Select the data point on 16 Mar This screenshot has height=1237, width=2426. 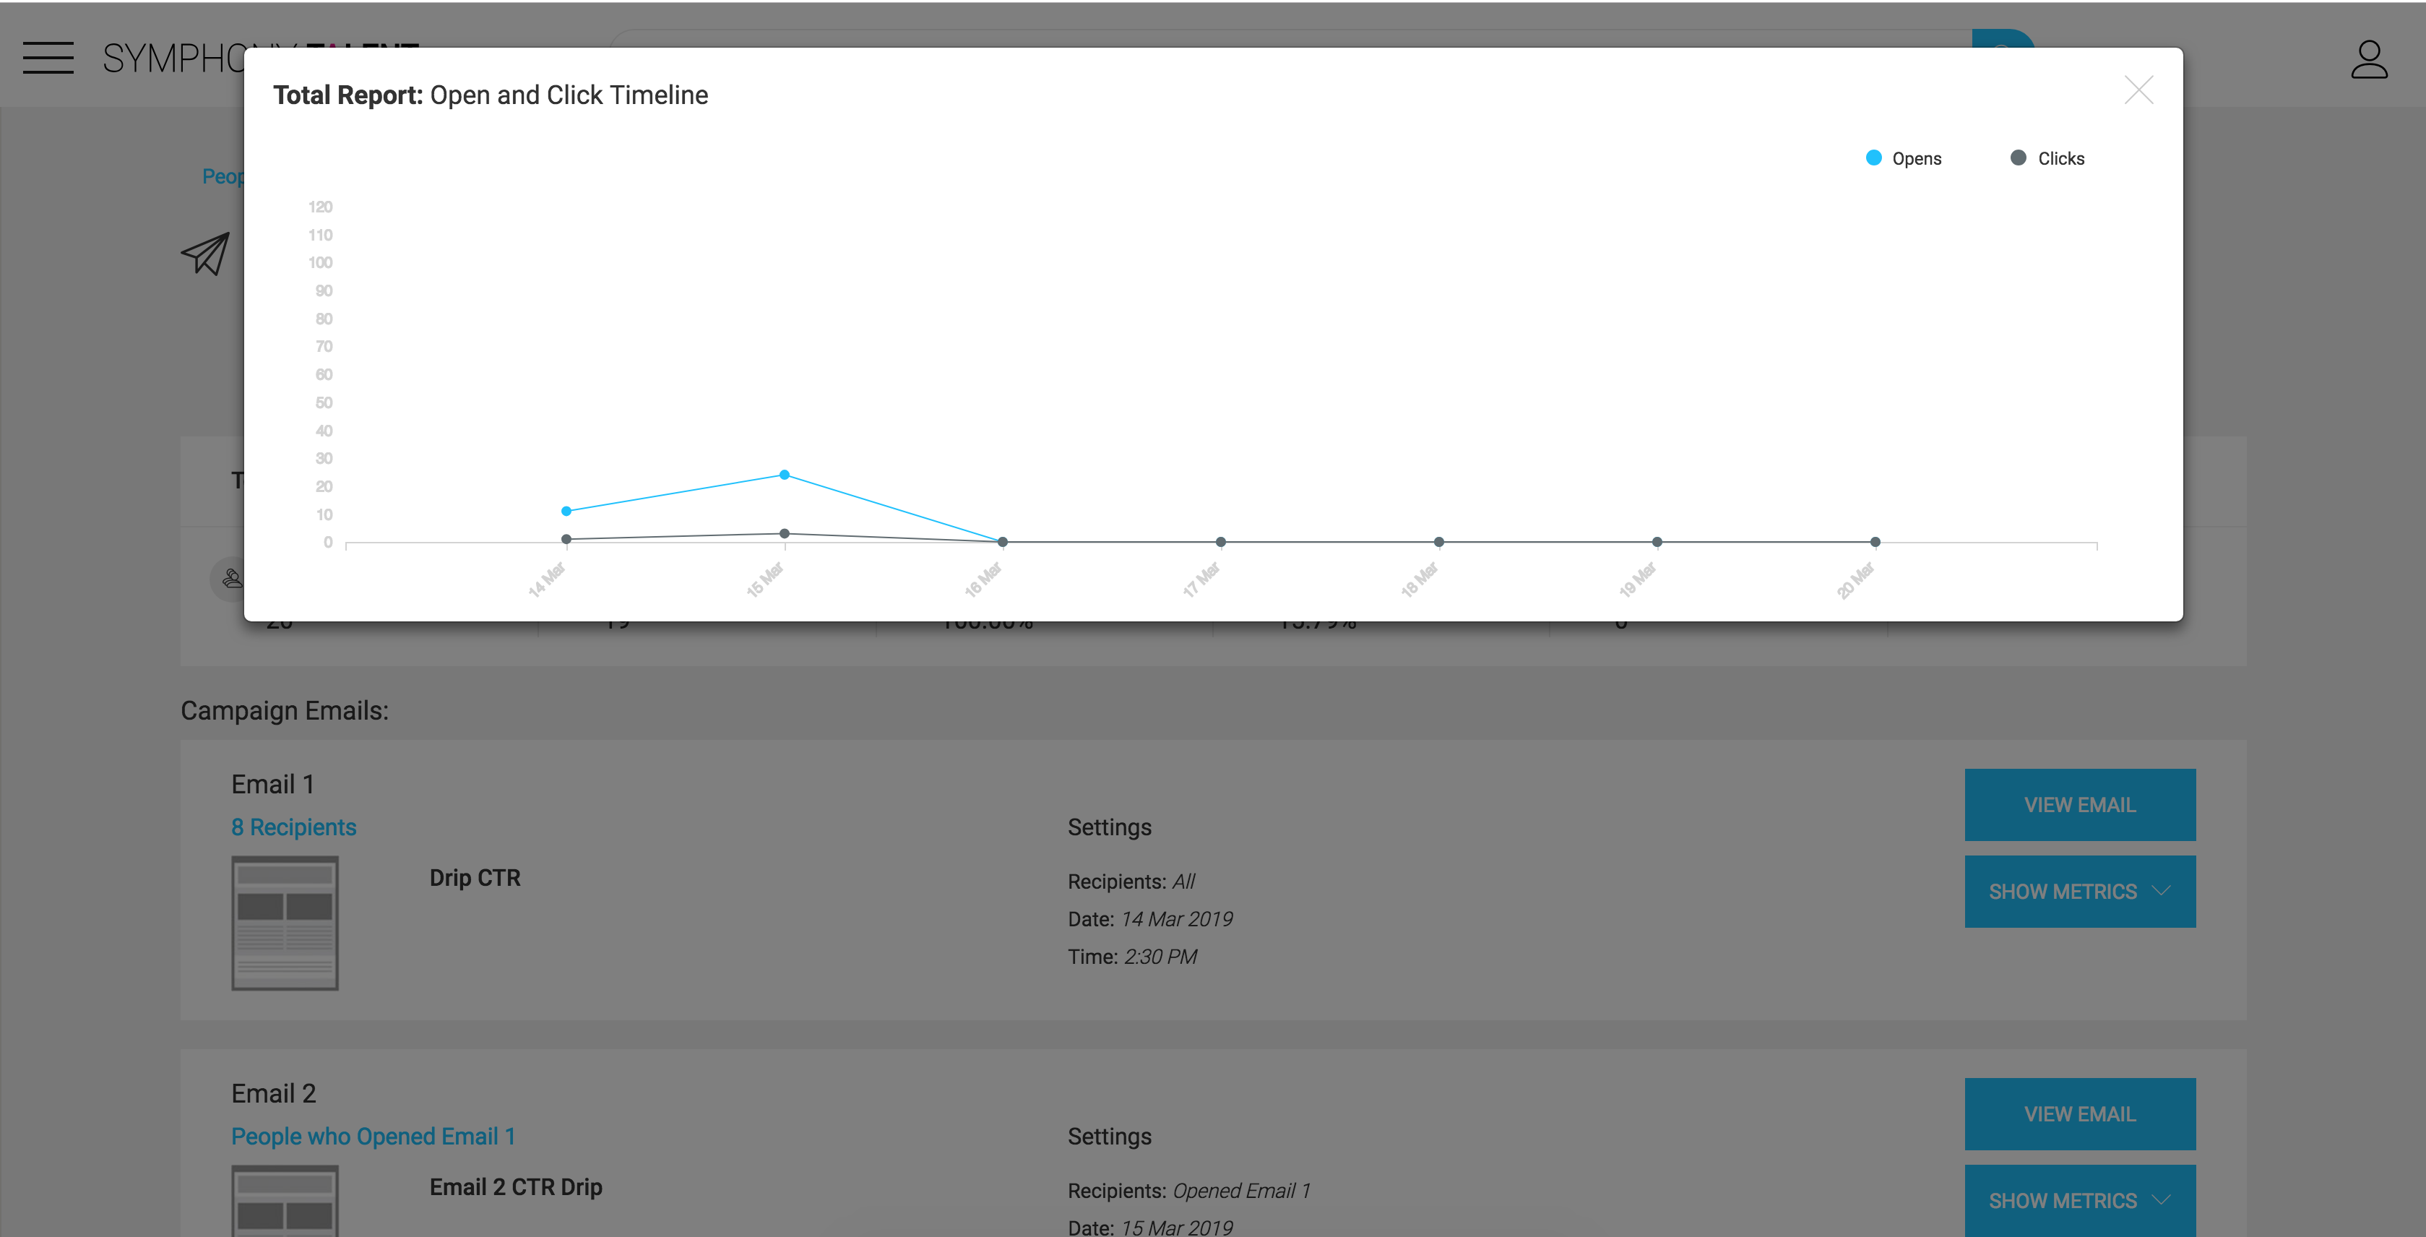tap(1003, 542)
